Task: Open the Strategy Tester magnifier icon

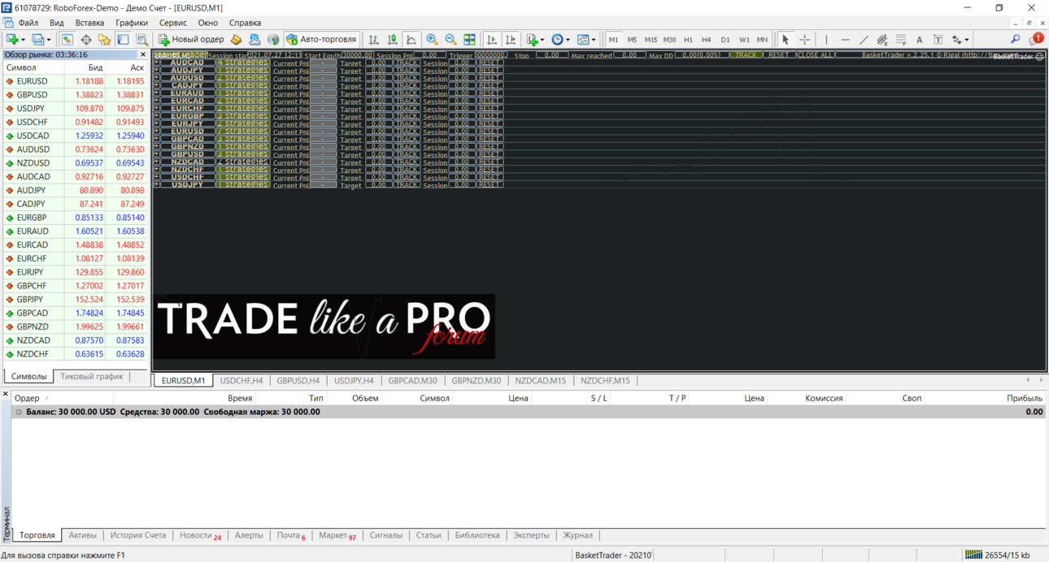Action: (141, 39)
